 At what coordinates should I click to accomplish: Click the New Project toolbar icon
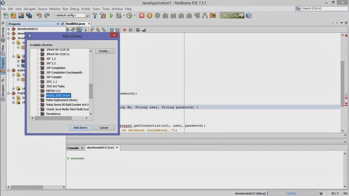(14, 16)
